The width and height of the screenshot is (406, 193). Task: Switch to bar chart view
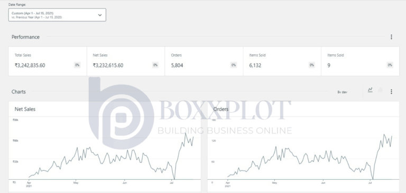click(380, 90)
